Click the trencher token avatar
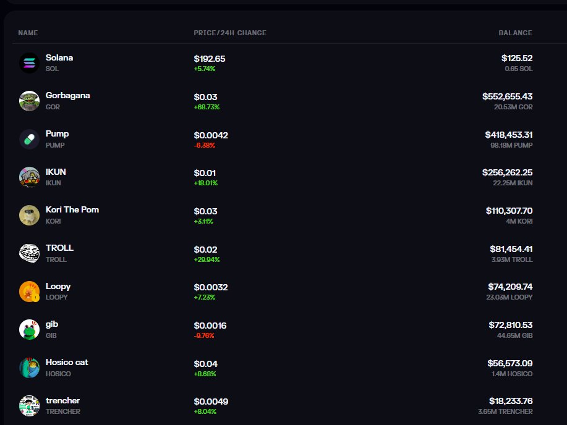Viewport: 567px width, 425px height. pyautogui.click(x=29, y=406)
